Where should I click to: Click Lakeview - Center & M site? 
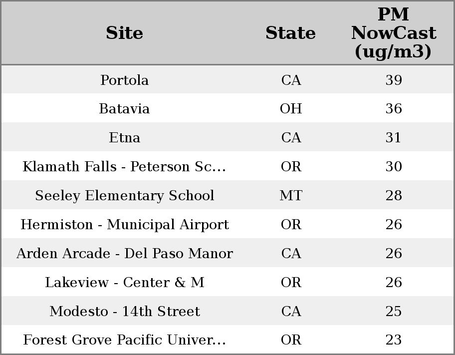pyautogui.click(x=125, y=282)
